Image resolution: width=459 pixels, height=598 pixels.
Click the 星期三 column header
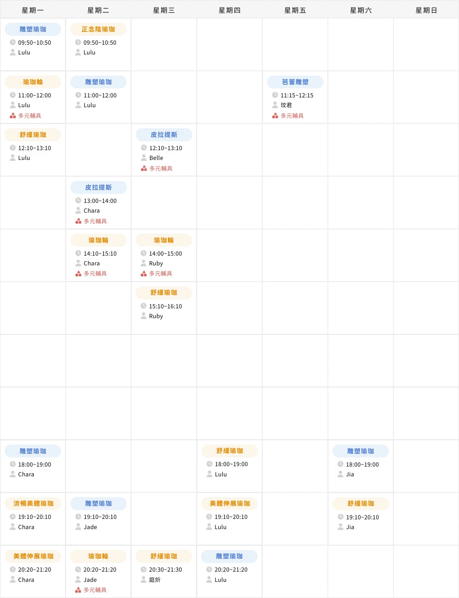point(164,9)
